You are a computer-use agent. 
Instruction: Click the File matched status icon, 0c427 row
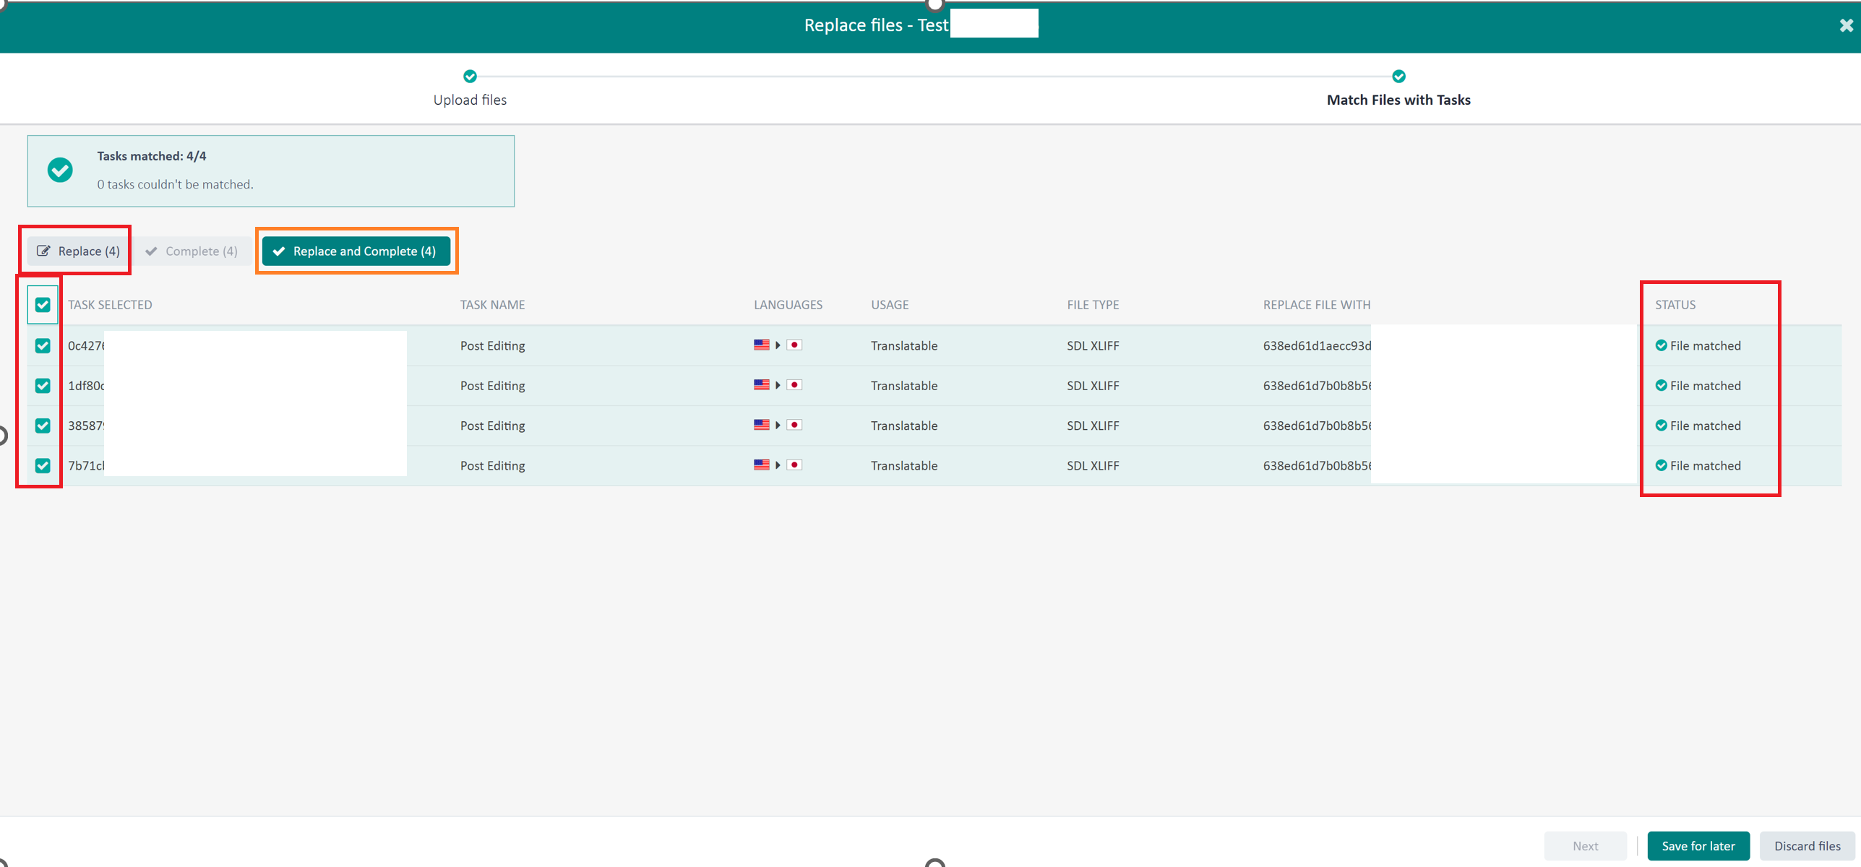[1661, 345]
